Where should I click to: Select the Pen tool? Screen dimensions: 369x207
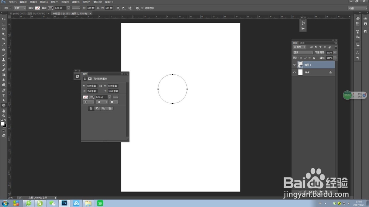click(x=4, y=90)
